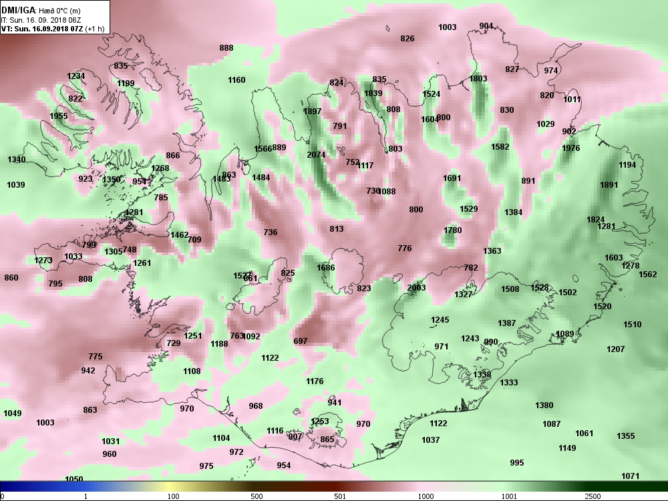Click the map value 1686
The image size is (668, 501).
[326, 268]
